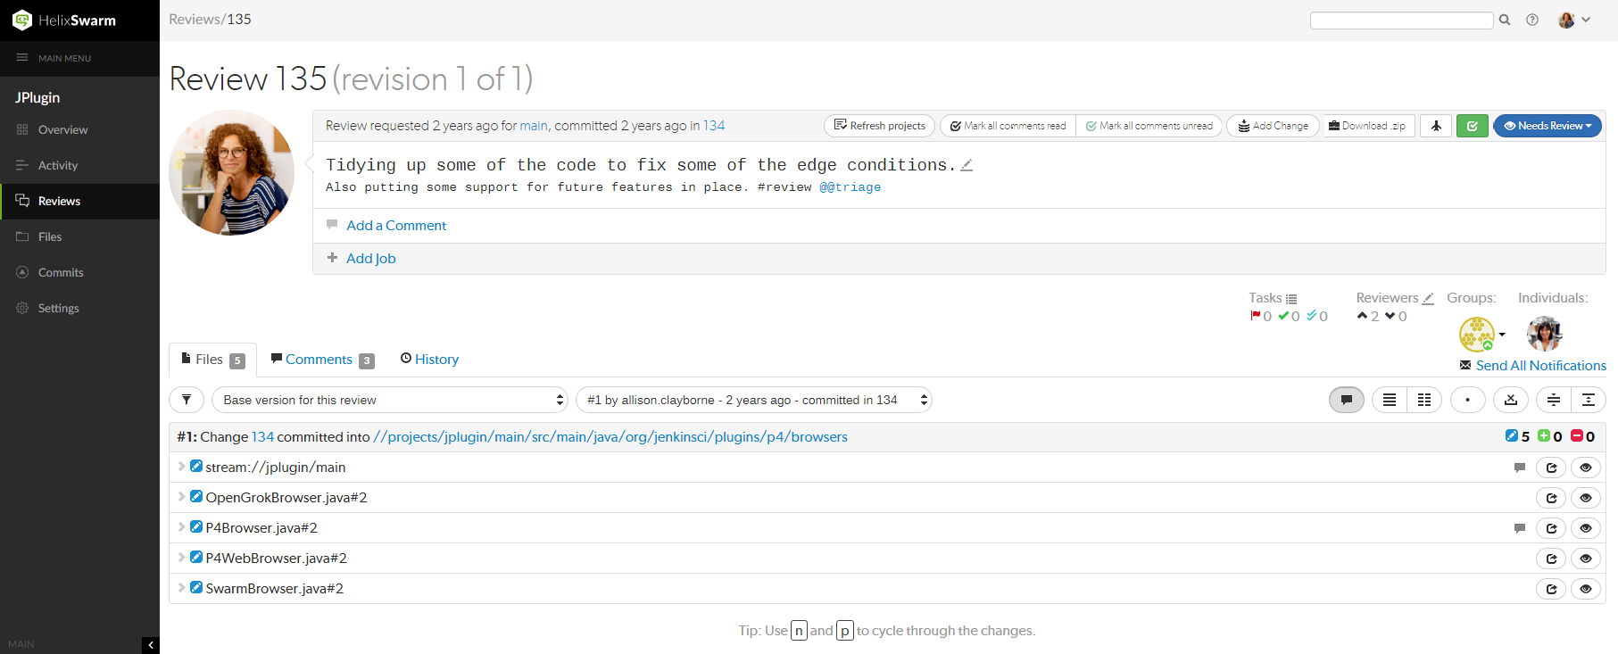
Task: Open the help question mark icon
Action: coord(1532,20)
